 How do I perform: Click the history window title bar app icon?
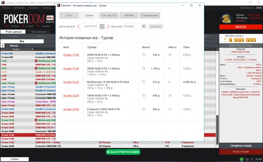(x=59, y=5)
